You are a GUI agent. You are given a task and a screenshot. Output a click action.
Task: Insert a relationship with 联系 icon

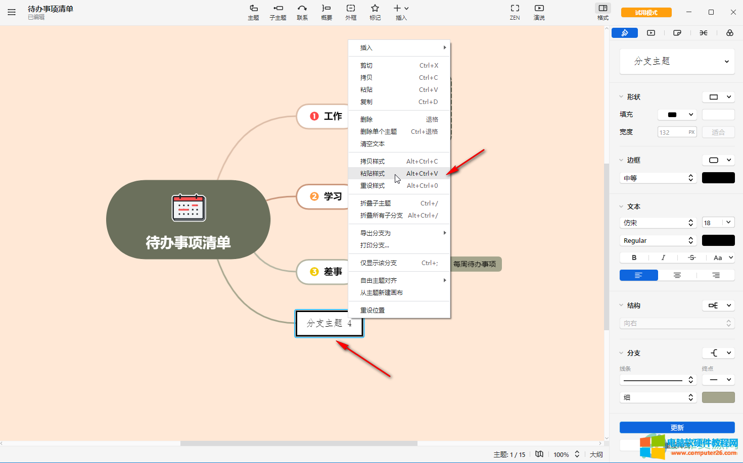(302, 12)
